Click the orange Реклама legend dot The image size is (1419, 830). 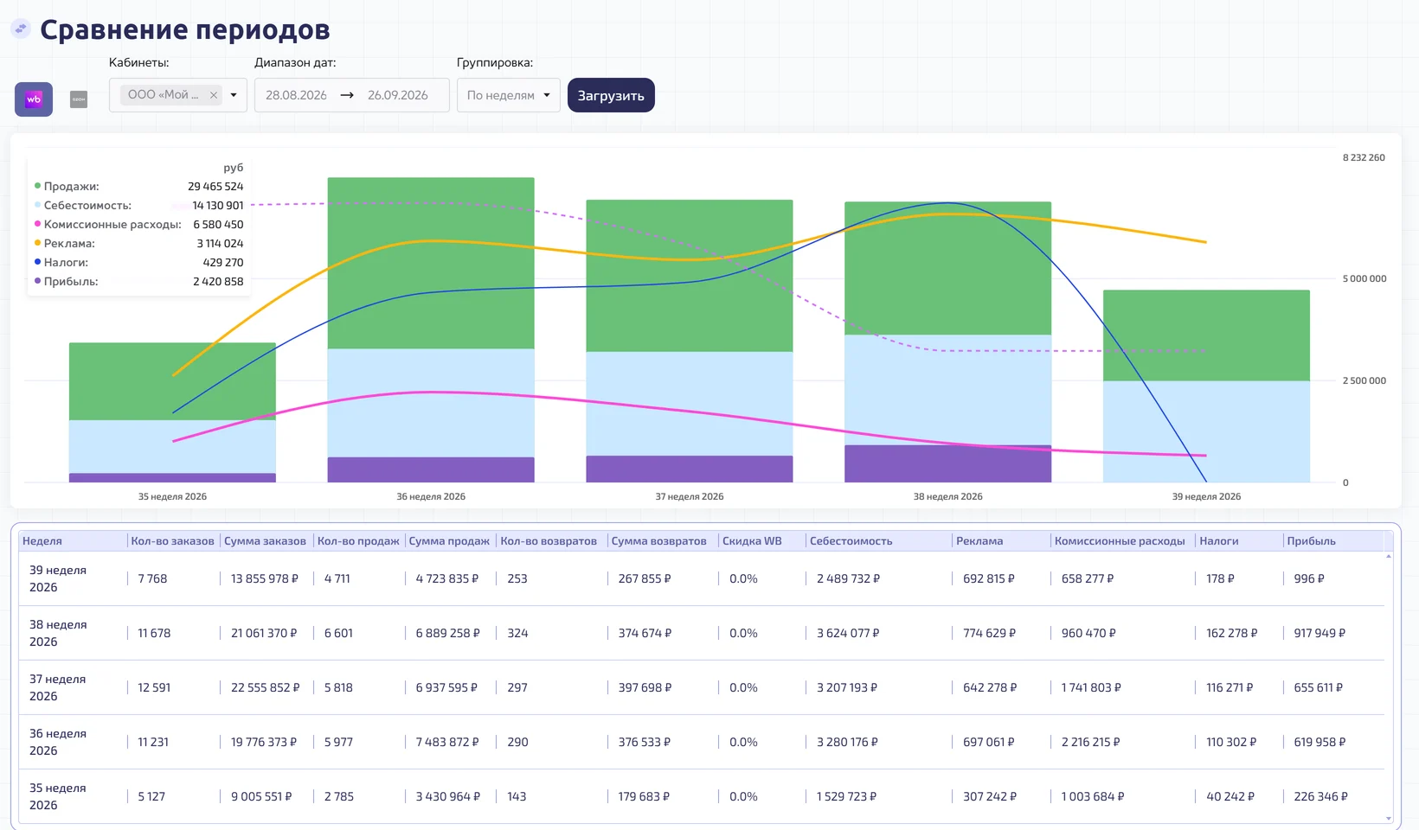click(x=37, y=243)
